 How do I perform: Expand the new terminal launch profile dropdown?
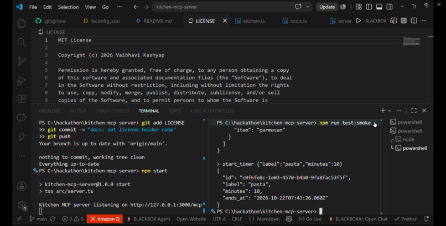point(390,111)
